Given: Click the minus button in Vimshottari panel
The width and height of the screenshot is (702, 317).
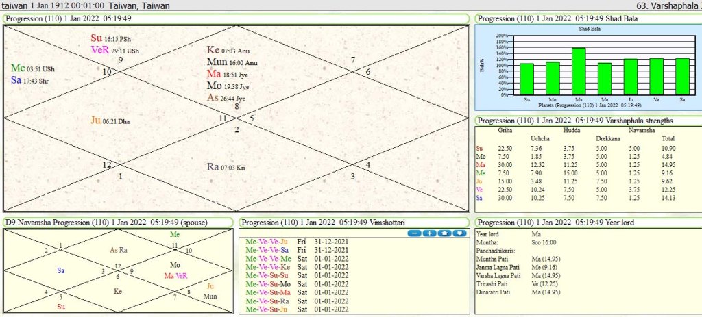Looking at the screenshot, I should point(413,233).
